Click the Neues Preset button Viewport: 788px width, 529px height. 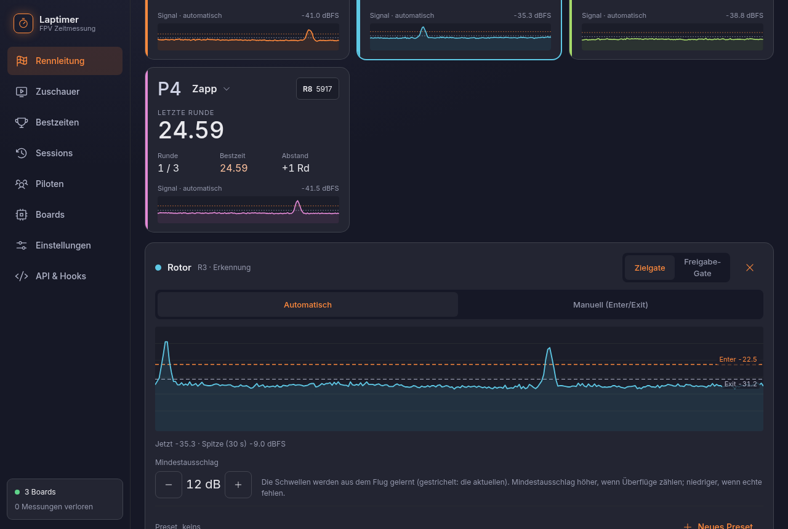(x=718, y=527)
